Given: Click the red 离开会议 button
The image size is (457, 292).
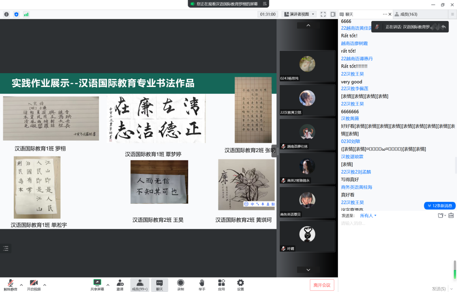Looking at the screenshot, I should [x=322, y=285].
